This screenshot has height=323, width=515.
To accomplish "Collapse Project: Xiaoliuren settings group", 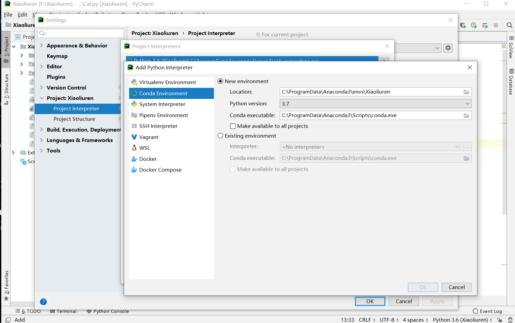I will (x=42, y=98).
